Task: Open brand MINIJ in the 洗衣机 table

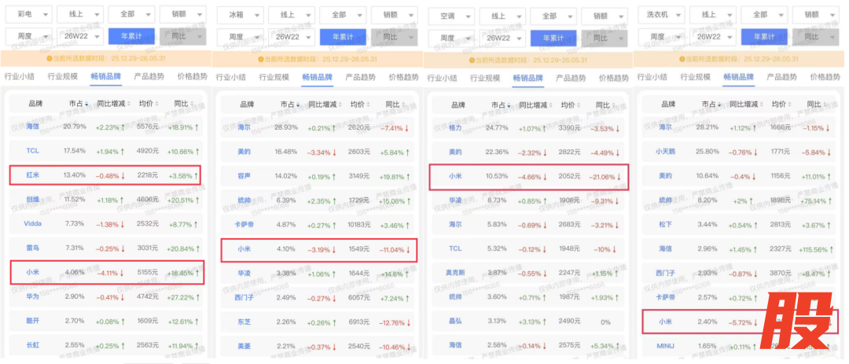Action: pos(666,345)
